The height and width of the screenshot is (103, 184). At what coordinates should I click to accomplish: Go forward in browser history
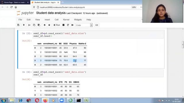click(x=7, y=7)
